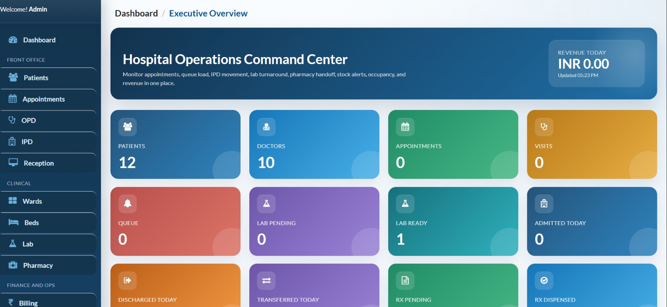
Task: Click the Dashboard breadcrumb link
Action: (136, 13)
